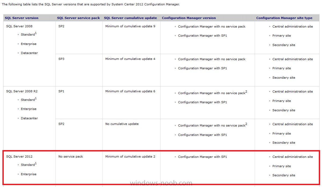322x187 pixels.
Task: Select 'Enterprise' under SQL Server 2008
Action: pyautogui.click(x=29, y=44)
